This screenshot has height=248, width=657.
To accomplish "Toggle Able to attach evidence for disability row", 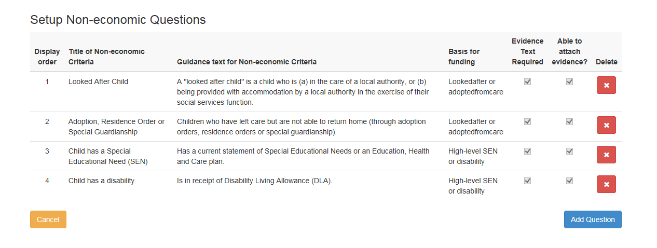I will tap(569, 181).
